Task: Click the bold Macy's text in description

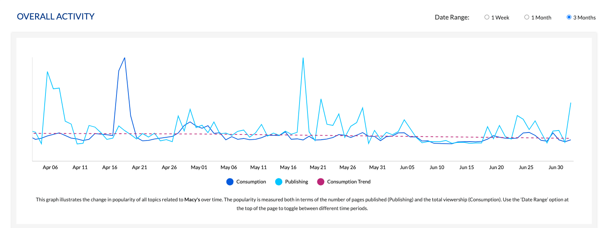Action: (x=192, y=200)
